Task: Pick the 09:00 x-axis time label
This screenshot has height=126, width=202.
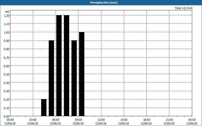Action: tap(78, 120)
